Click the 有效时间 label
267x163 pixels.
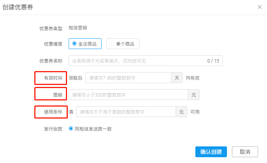[x=53, y=78]
